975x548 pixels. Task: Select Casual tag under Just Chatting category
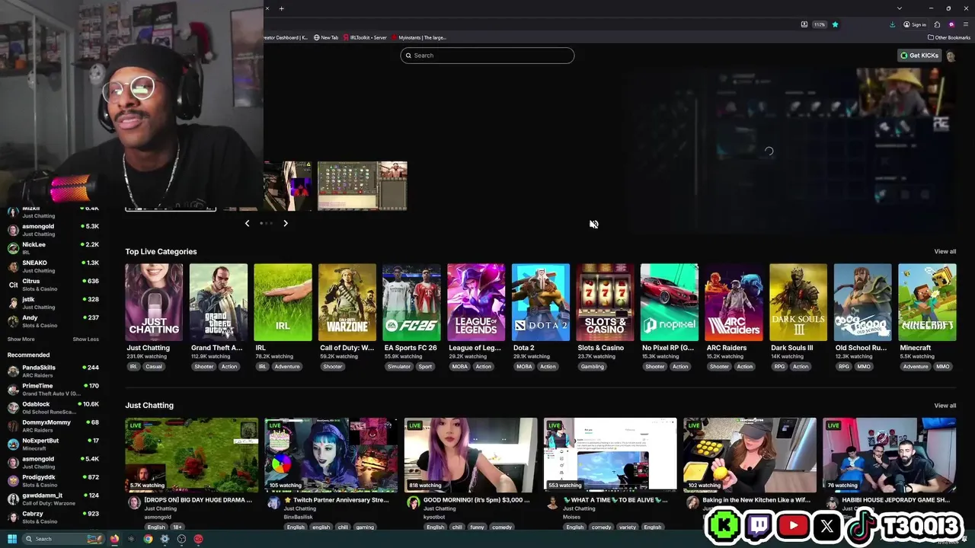[x=154, y=367]
